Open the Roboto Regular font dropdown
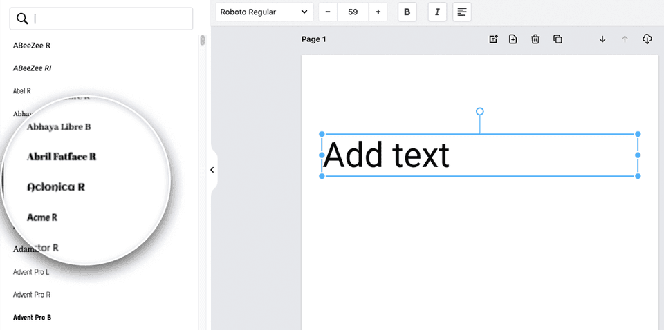 (264, 12)
